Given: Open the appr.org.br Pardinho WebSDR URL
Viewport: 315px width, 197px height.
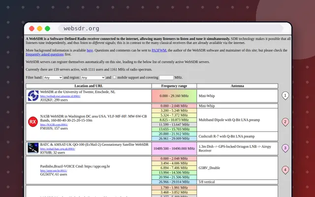Looking at the screenshot, I should pyautogui.click(x=54, y=171).
